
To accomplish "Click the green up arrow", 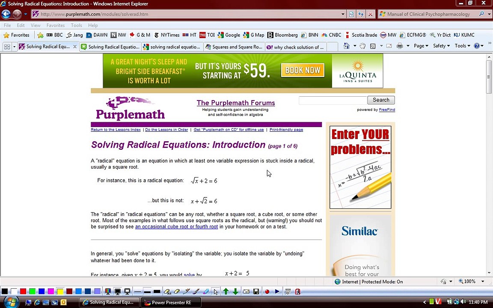I will pos(226,292).
